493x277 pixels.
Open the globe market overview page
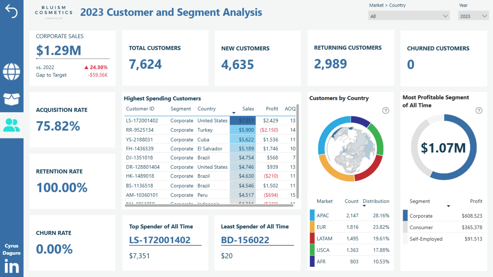coord(12,72)
